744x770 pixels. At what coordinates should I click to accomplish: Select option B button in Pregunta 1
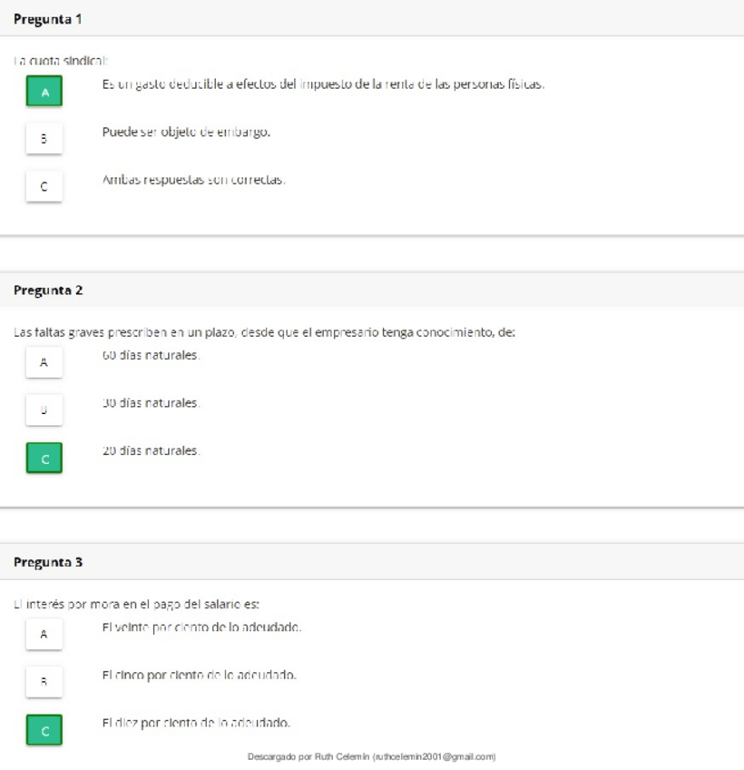(44, 140)
